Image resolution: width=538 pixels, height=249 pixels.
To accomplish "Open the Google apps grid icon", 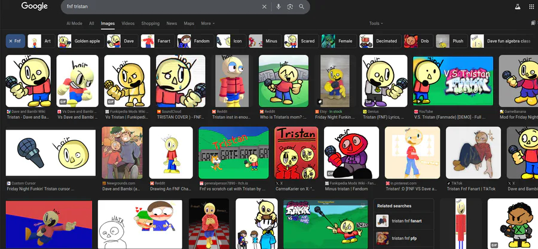I will (531, 7).
